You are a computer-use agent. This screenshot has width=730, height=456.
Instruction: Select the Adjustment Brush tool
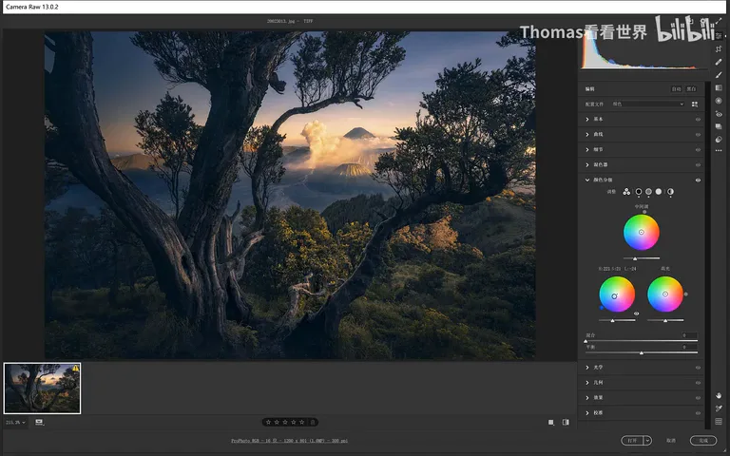[x=719, y=75]
